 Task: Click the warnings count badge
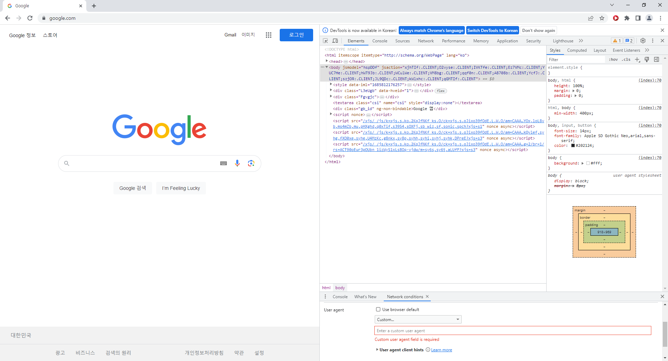(x=617, y=41)
